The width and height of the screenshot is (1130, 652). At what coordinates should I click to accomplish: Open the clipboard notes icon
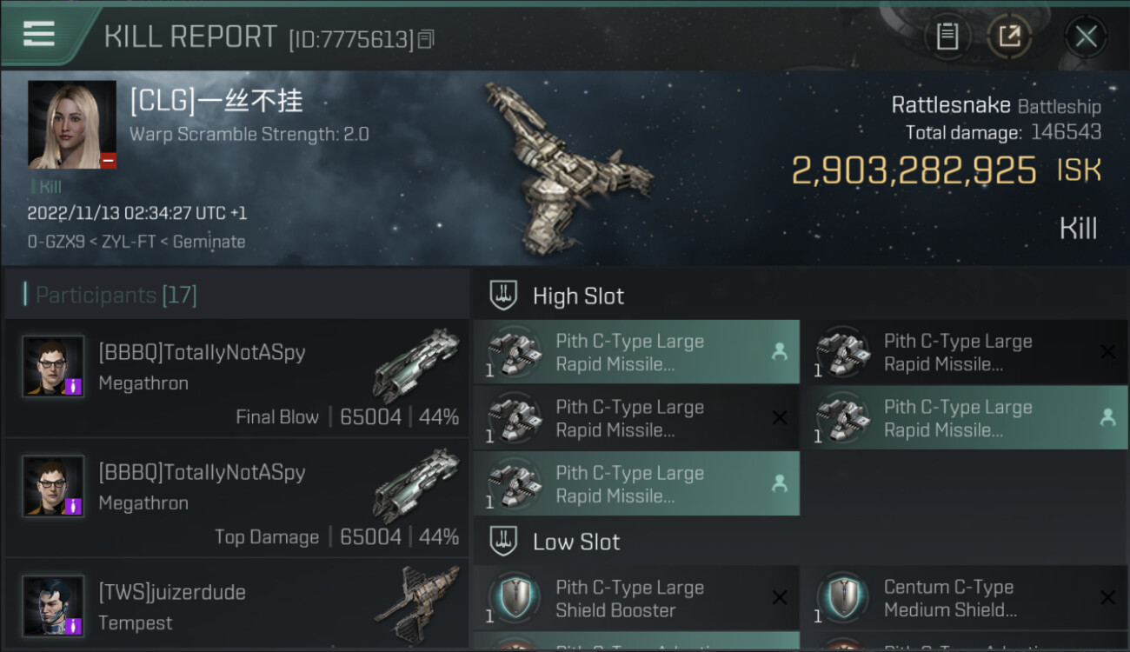[x=947, y=37]
